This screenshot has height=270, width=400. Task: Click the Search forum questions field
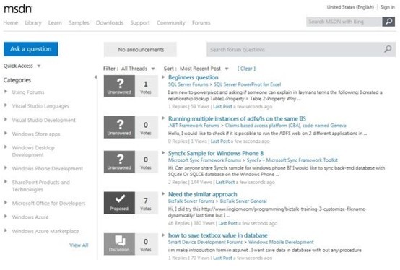pyautogui.click(x=301, y=50)
